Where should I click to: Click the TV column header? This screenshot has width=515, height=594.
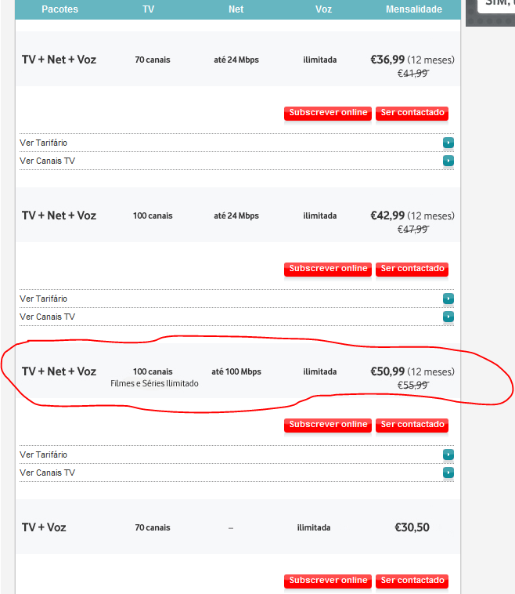(x=149, y=9)
